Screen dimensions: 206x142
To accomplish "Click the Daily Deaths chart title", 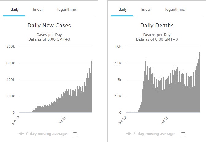I will tap(157, 26).
